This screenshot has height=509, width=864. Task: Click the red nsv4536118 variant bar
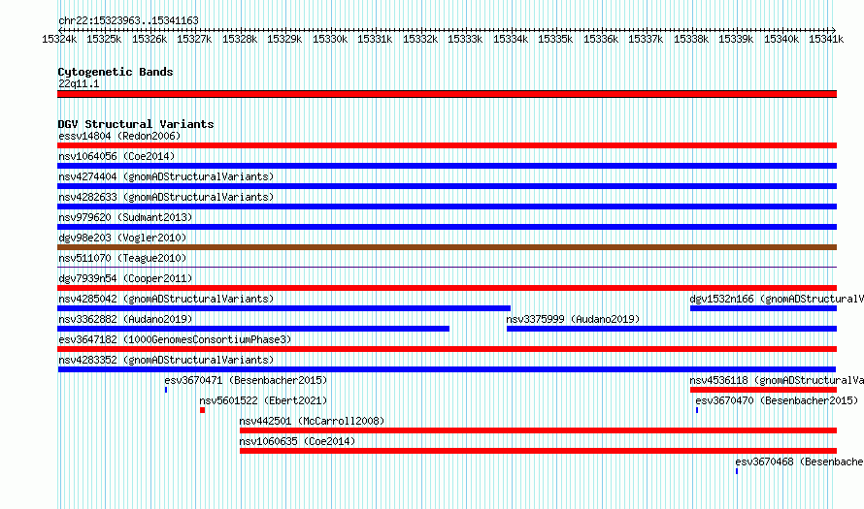coord(763,390)
